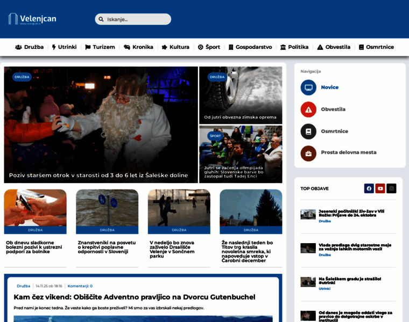Open the spruce tree on Titov trg thumbnail
The width and height of the screenshot is (409, 322).
(x=251, y=208)
